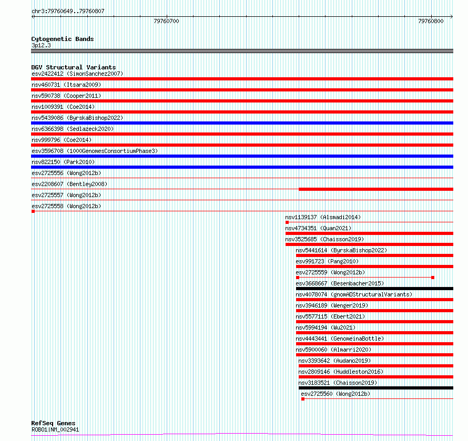This screenshot has height=441, width=468.
Task: Open nsv5900060 (Almarri2020) label
Action: pos(334,350)
